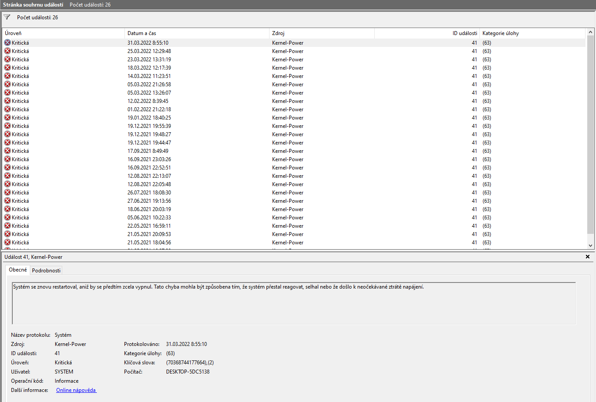Select critical icon for 01.02.2022 21:22:18
The width and height of the screenshot is (596, 402).
[x=7, y=109]
